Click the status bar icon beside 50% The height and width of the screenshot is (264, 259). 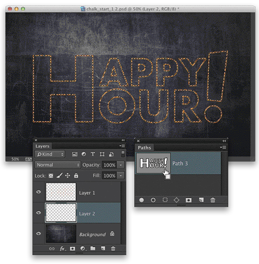[29, 159]
